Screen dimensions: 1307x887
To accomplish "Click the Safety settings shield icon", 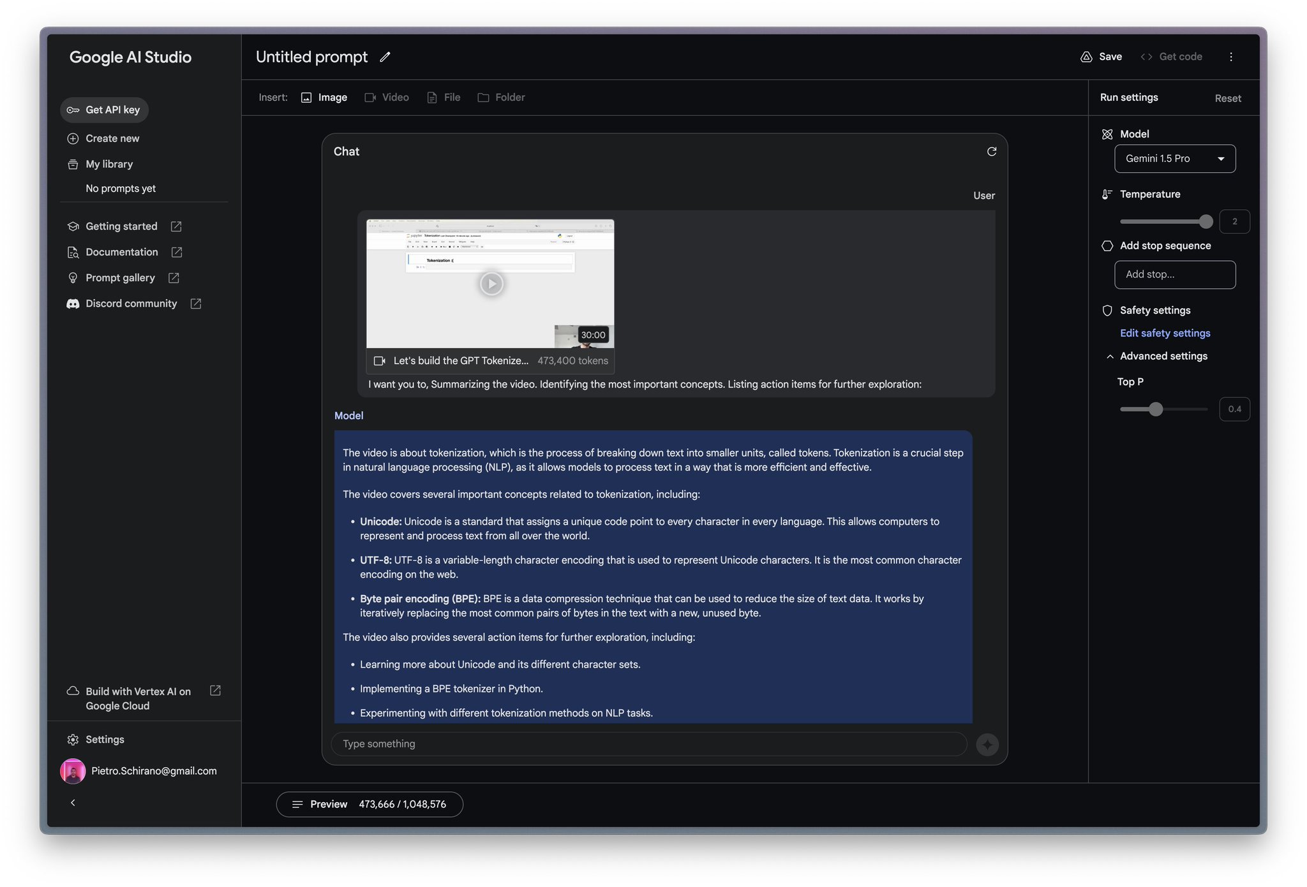I will pyautogui.click(x=1107, y=311).
